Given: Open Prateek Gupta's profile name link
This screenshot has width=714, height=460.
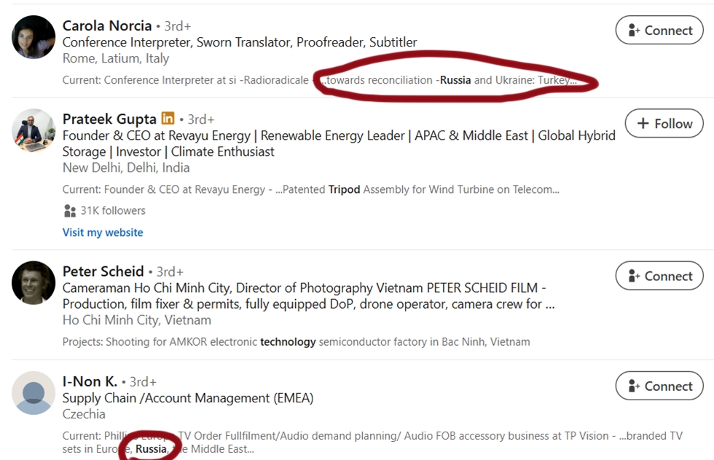Looking at the screenshot, I should 109,119.
